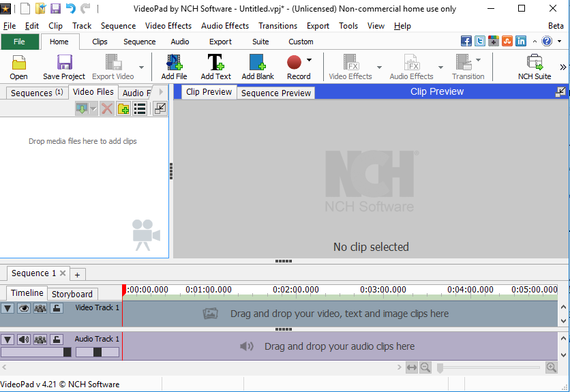Click the green File button

20,42
